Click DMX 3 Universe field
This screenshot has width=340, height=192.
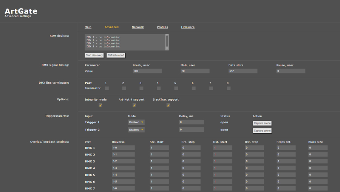coord(124,161)
